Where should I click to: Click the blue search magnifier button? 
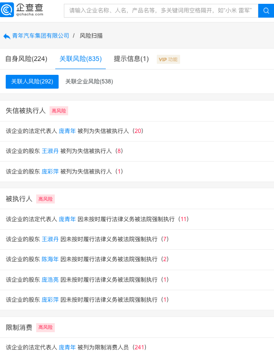click(266, 10)
